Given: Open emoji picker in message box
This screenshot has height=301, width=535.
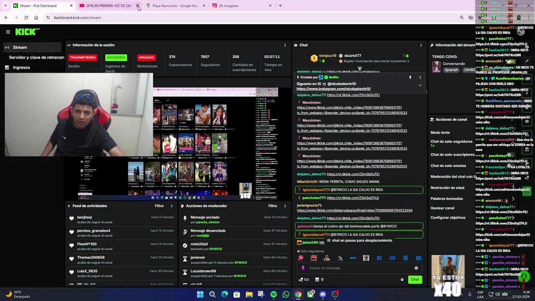Looking at the screenshot, I should click(x=416, y=268).
